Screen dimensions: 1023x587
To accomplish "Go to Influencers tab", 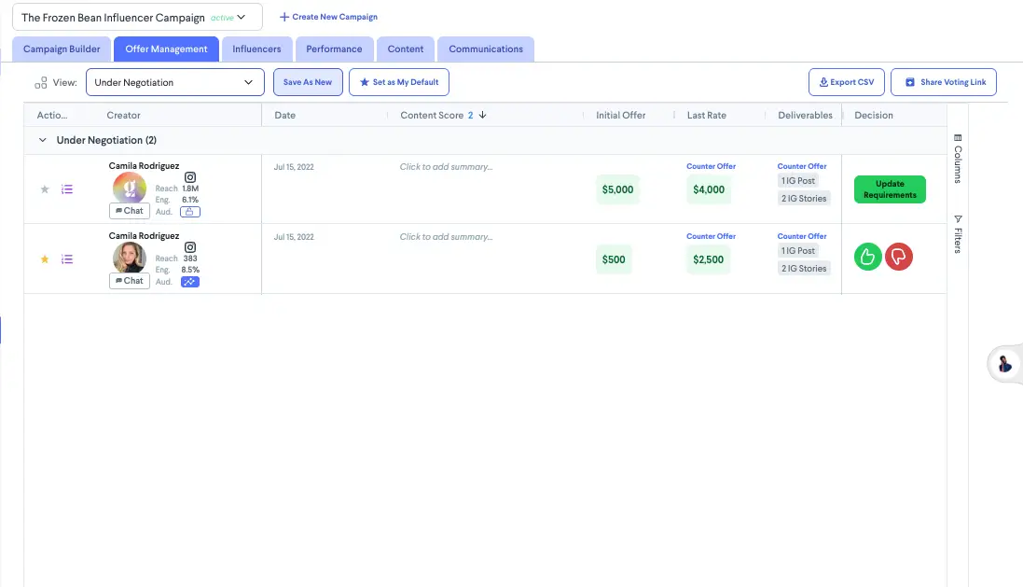I will [x=256, y=49].
